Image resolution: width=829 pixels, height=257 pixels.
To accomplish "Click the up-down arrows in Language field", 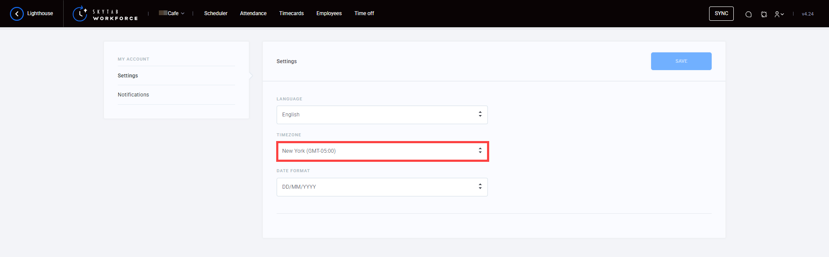I will click(480, 114).
